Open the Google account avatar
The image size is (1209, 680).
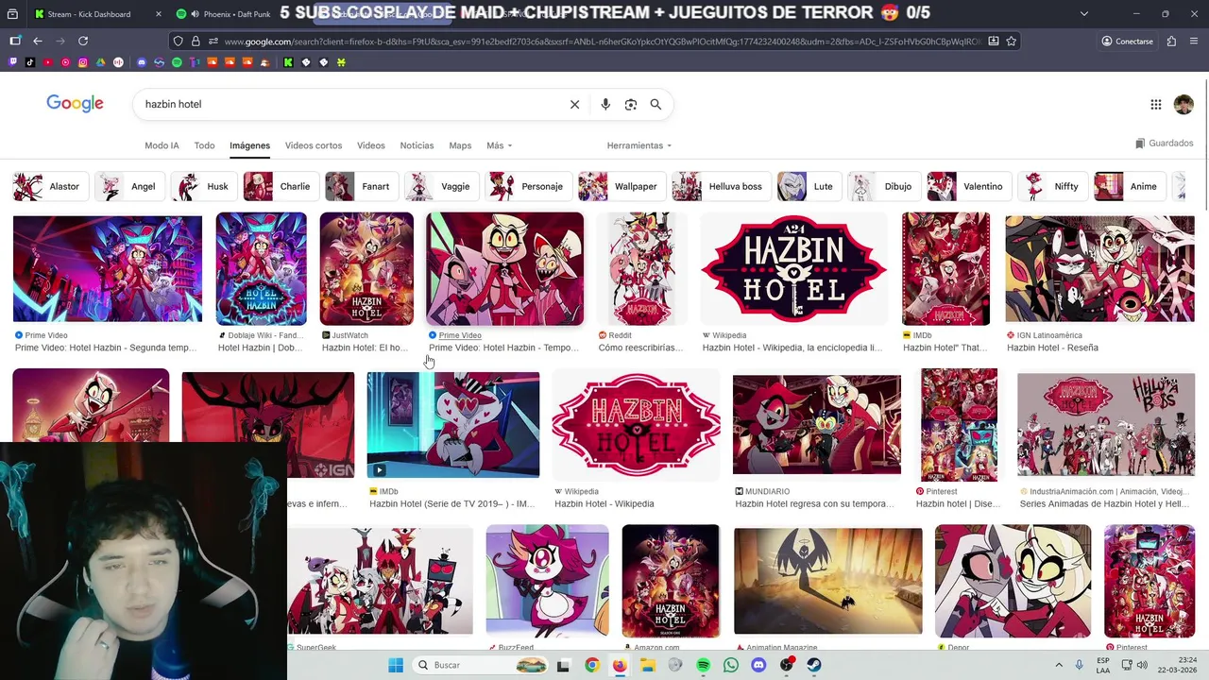pyautogui.click(x=1183, y=105)
